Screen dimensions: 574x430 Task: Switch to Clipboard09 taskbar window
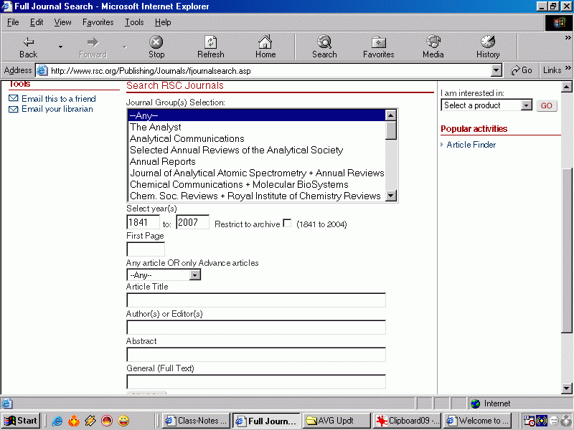407,421
